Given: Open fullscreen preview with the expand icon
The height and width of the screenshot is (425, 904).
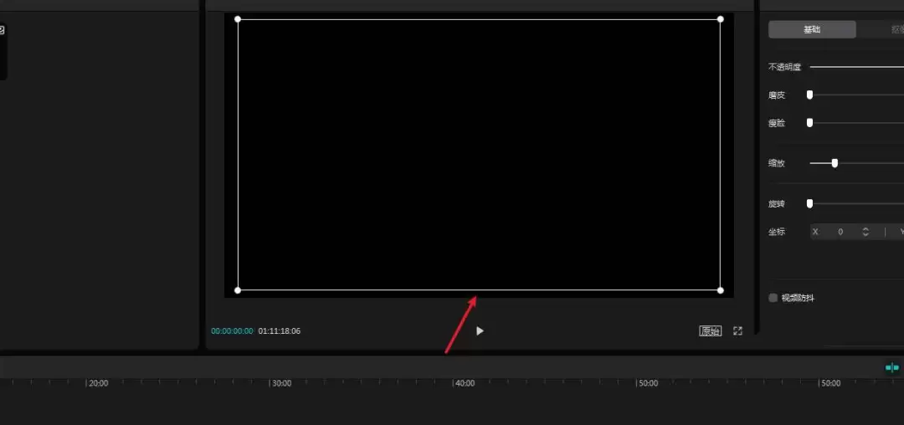Looking at the screenshot, I should click(x=737, y=331).
